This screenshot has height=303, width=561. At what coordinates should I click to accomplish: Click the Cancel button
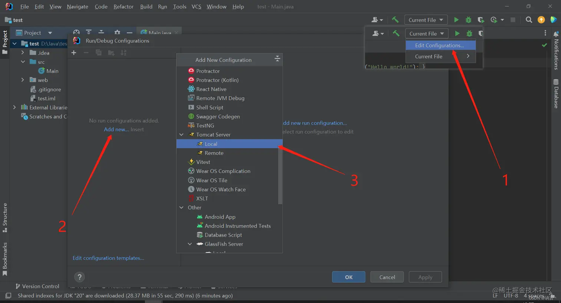click(x=387, y=277)
